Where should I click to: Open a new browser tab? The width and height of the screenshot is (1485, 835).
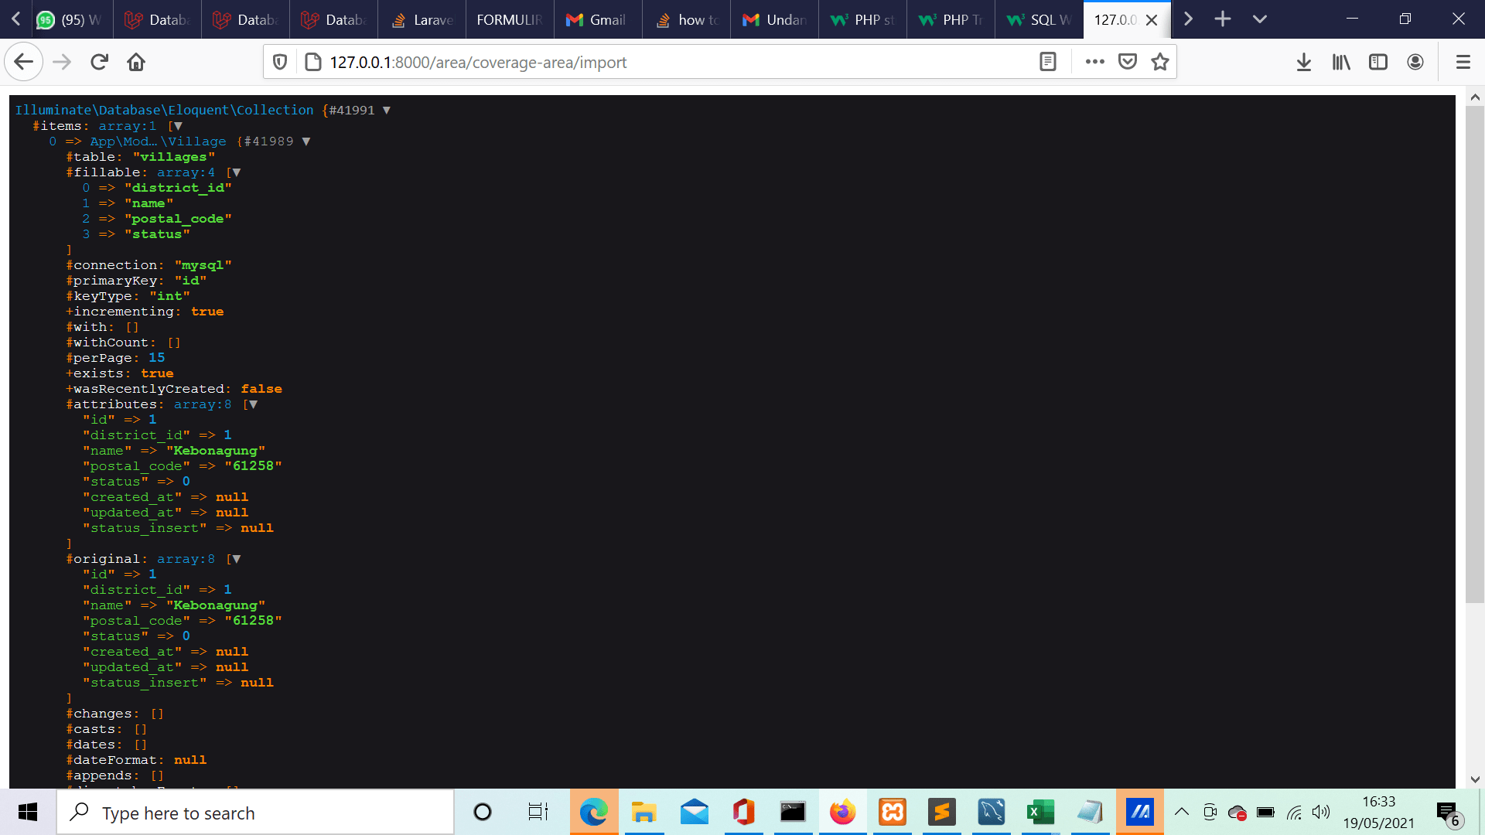pos(1223,19)
